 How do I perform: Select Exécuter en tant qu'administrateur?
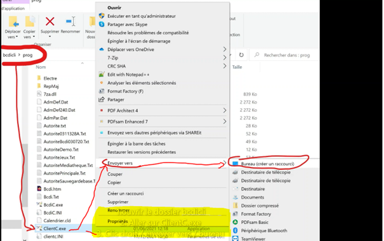click(x=142, y=16)
